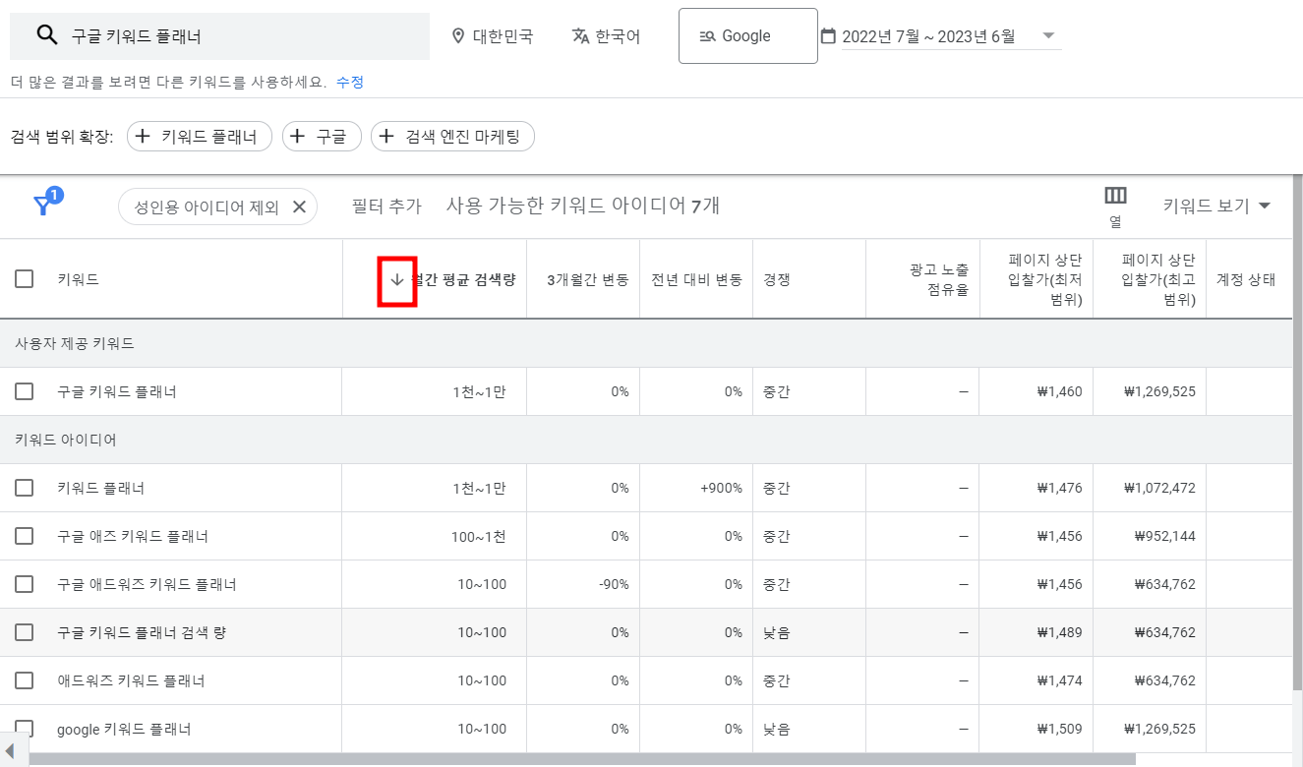Viewport: 1303px width, 767px height.
Task: Check the 구글 애드워즈 키워드 플래너 checkbox
Action: click(x=24, y=584)
